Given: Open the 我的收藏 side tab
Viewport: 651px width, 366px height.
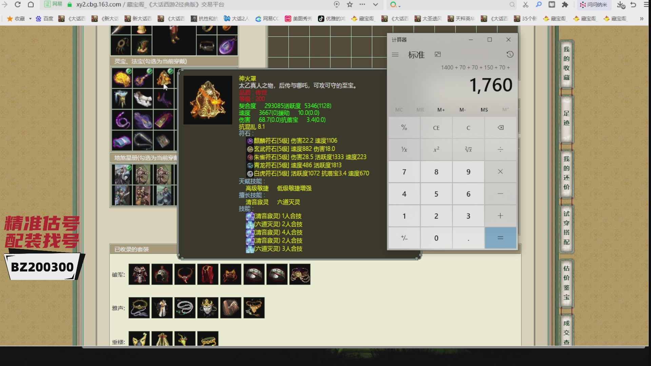Looking at the screenshot, I should (566, 63).
